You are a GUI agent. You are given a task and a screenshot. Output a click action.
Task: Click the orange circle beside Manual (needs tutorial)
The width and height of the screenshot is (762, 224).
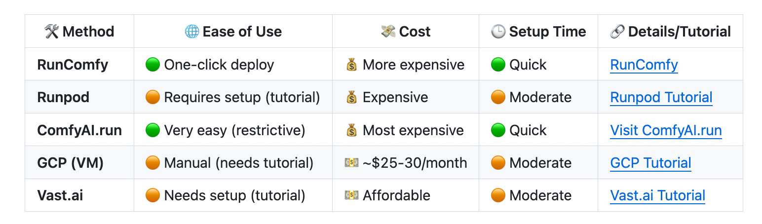tap(152, 163)
